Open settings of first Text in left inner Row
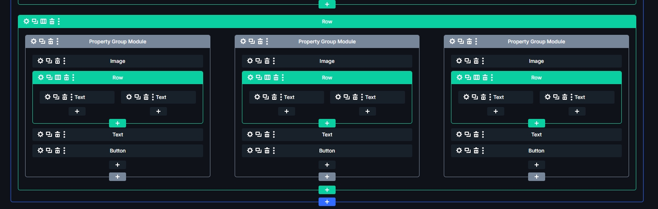 tap(48, 97)
